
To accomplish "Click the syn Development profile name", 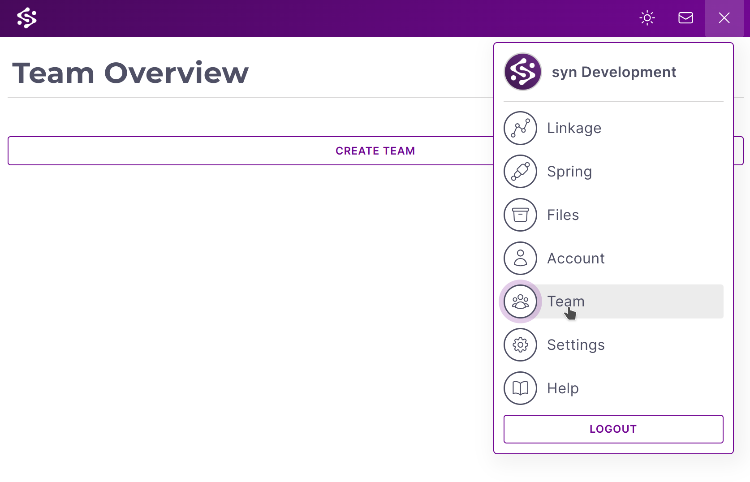I will [x=614, y=72].
